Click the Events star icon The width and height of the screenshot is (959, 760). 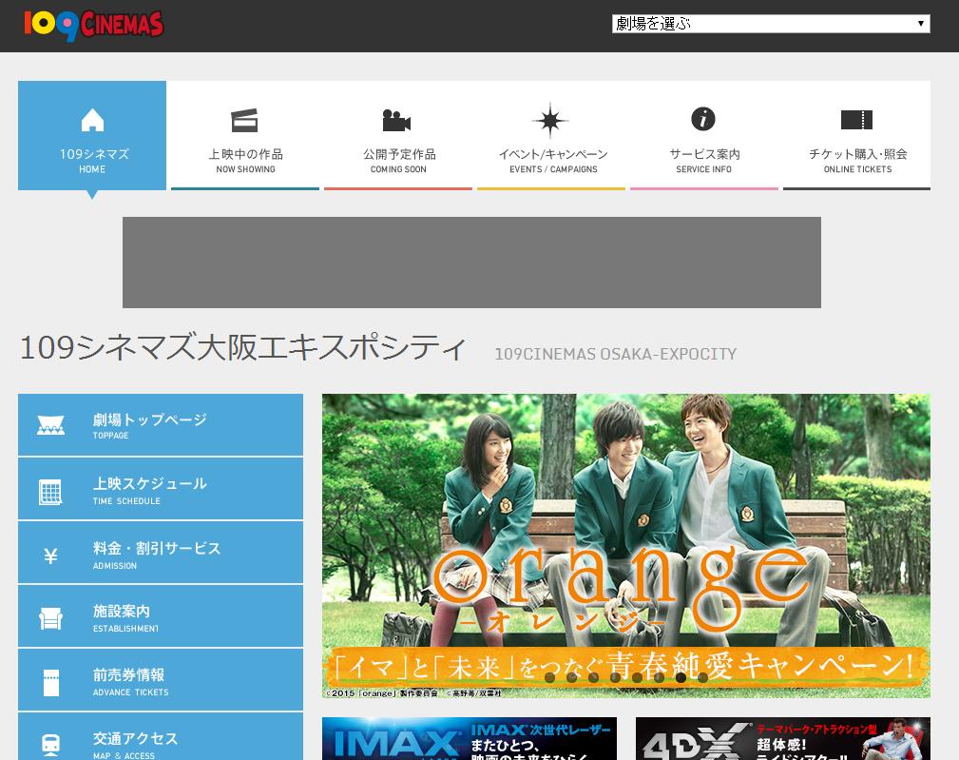tap(550, 120)
